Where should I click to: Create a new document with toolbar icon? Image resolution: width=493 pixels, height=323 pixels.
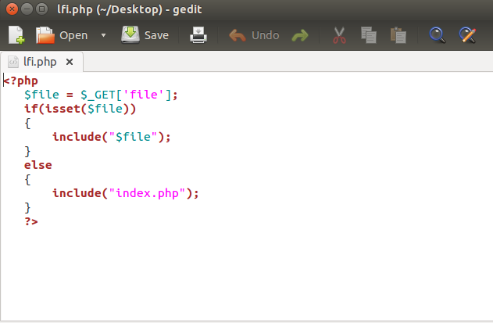(x=16, y=35)
